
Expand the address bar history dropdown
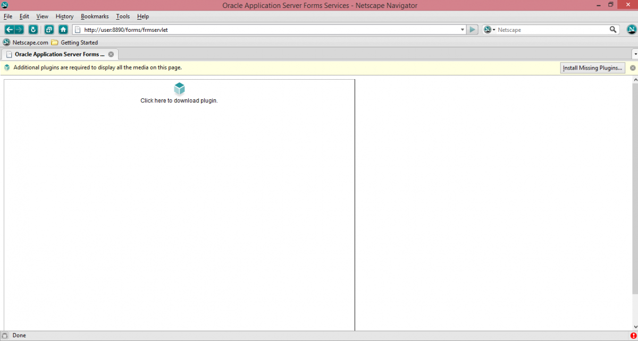pyautogui.click(x=463, y=30)
